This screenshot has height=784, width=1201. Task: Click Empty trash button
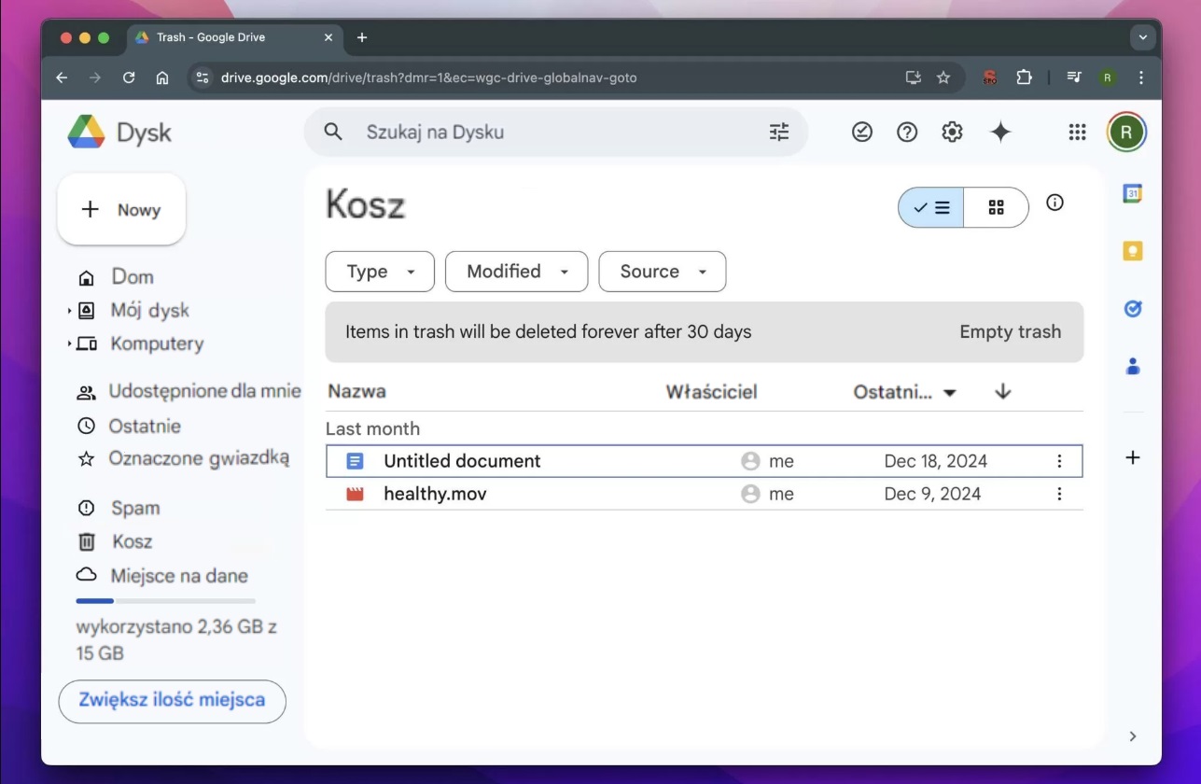click(1010, 331)
